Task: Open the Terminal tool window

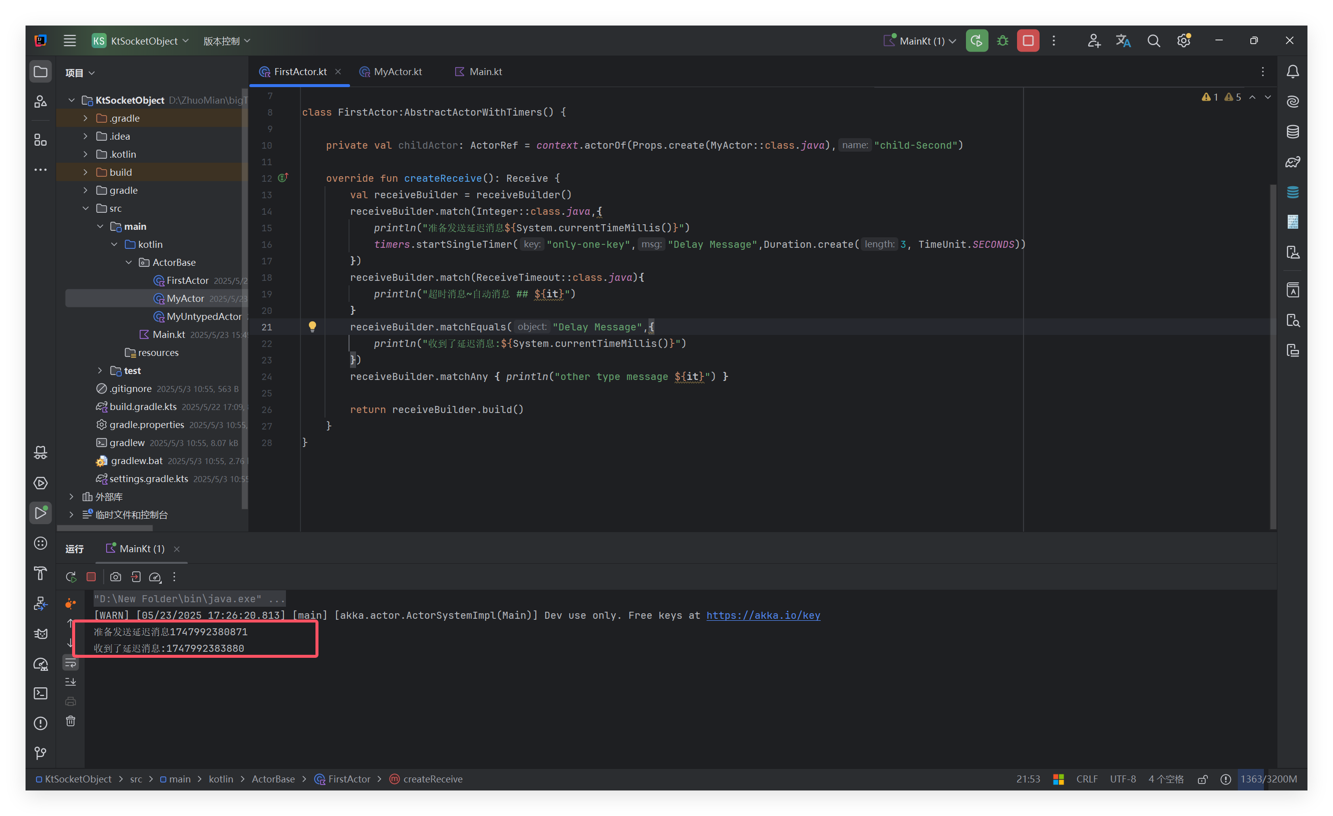Action: [41, 693]
